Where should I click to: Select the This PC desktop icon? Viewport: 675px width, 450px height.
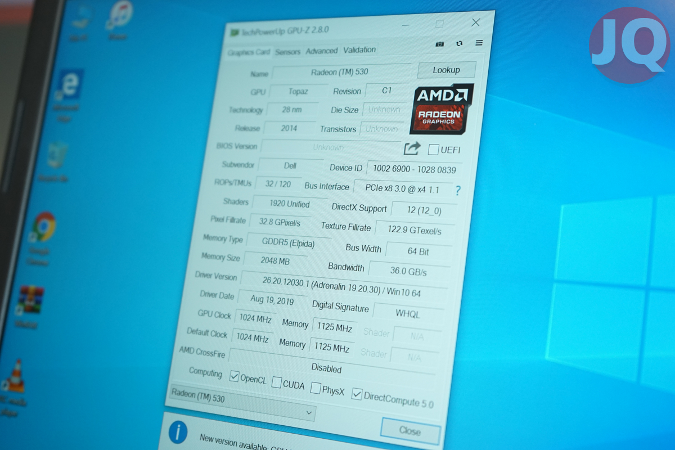pyautogui.click(x=80, y=20)
